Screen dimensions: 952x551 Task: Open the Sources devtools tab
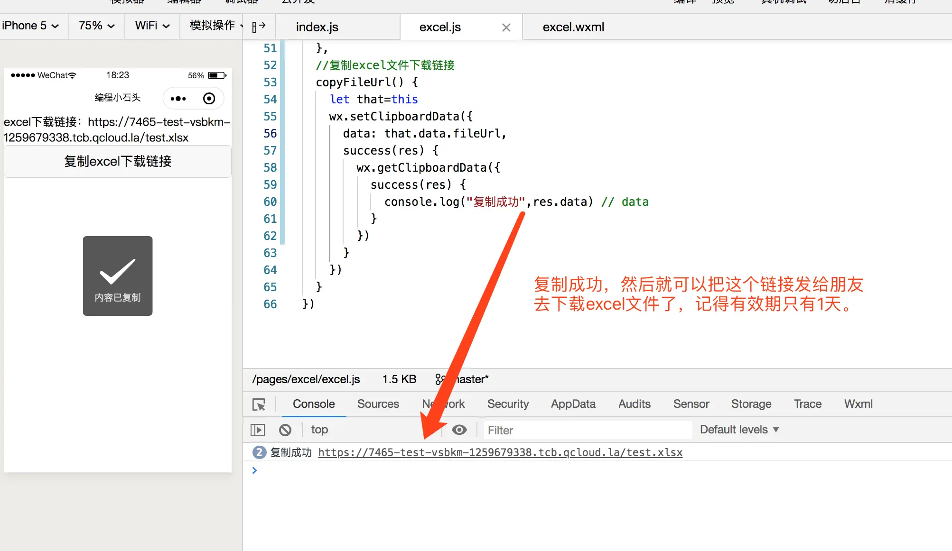(x=378, y=404)
